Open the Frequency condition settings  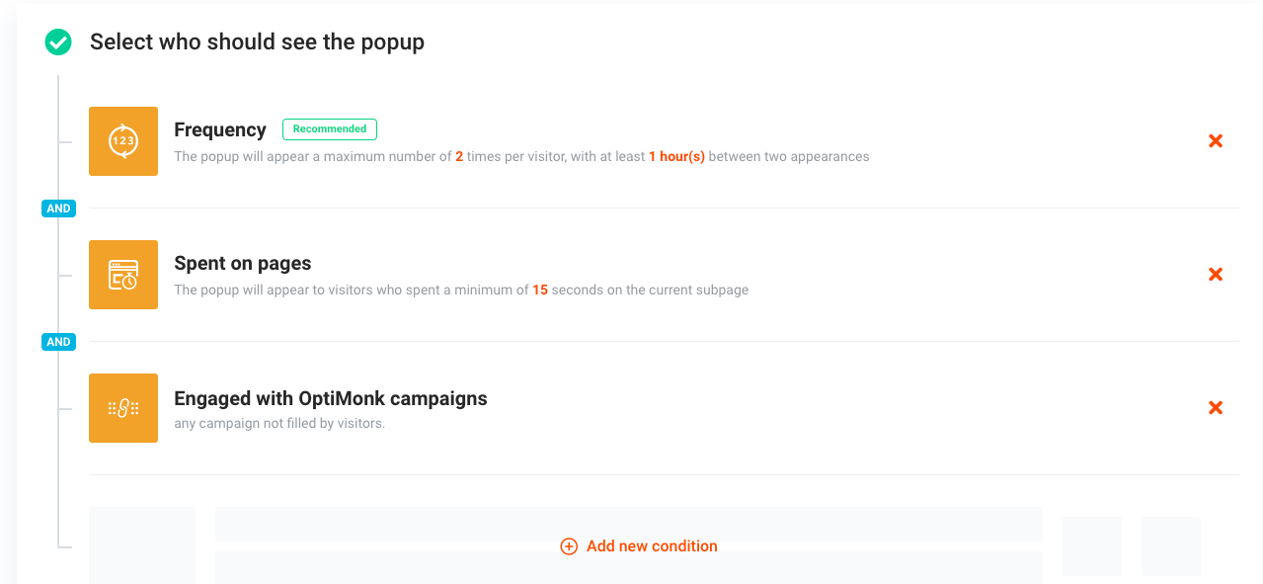click(219, 129)
